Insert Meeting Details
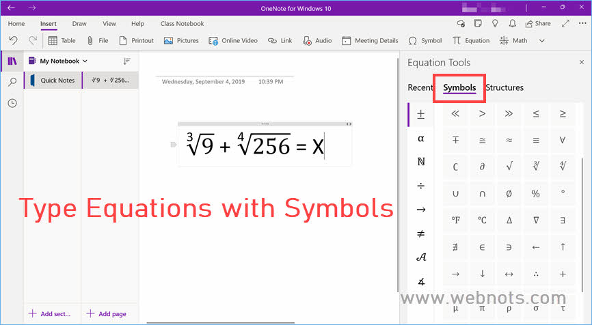592x325 pixels. (370, 41)
